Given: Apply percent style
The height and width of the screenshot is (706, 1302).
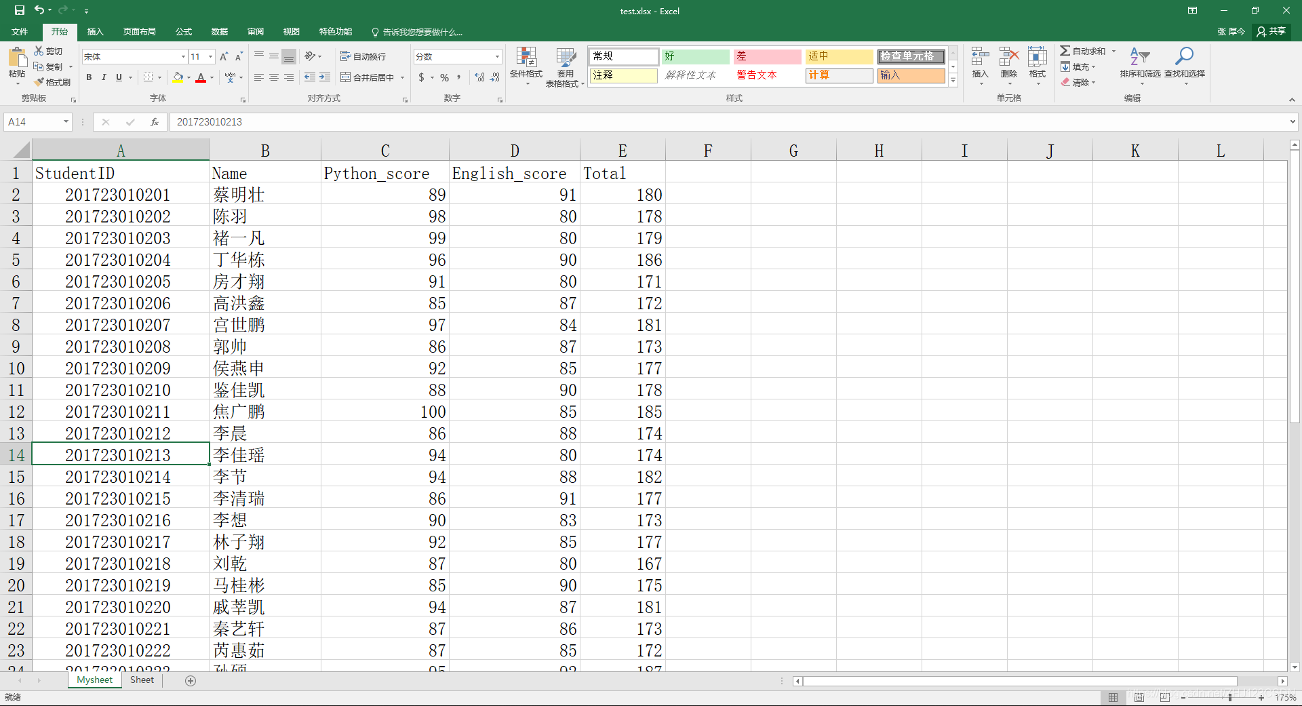Looking at the screenshot, I should coord(444,77).
